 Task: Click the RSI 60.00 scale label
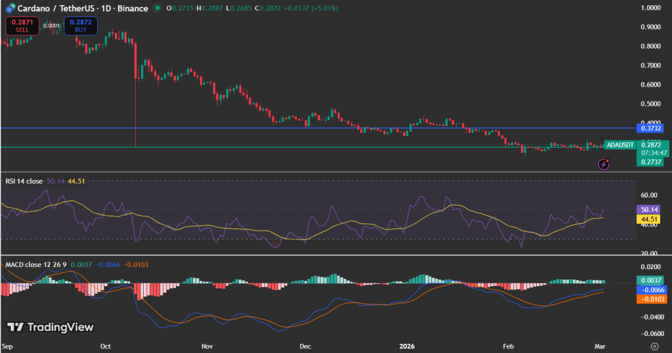click(649, 195)
